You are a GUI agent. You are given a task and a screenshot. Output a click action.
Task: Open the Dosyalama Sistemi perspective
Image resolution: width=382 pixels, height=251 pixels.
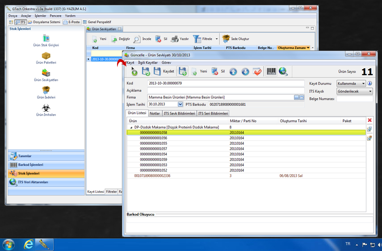pyautogui.click(x=44, y=22)
